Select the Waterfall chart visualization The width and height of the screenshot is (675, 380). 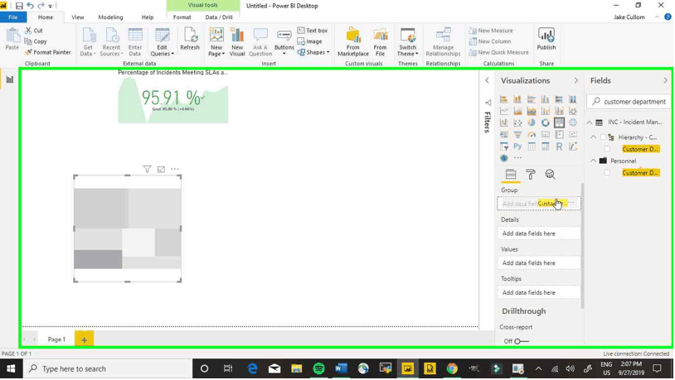[503, 123]
